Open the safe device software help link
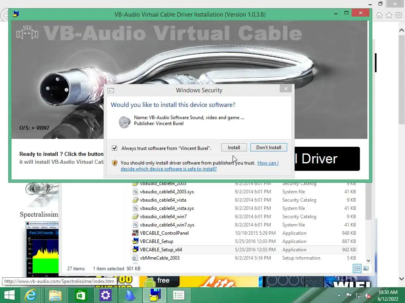This screenshot has width=405, height=303. click(x=199, y=166)
